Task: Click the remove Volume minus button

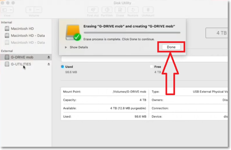Action: click(x=38, y=10)
